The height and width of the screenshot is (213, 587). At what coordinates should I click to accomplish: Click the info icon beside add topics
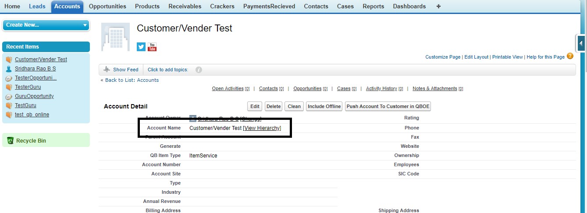coord(199,70)
